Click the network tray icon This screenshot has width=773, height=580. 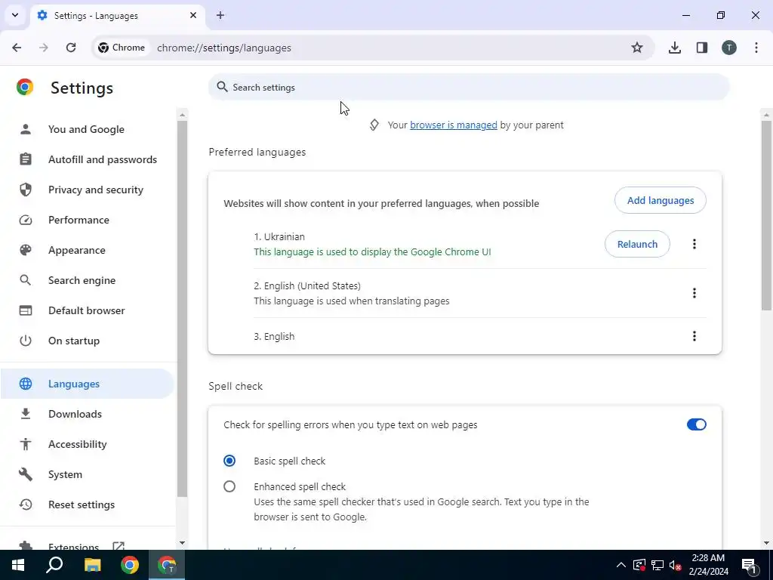(x=658, y=565)
